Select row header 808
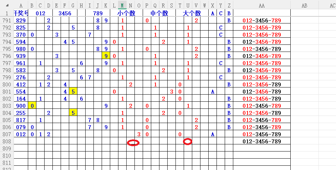The width and height of the screenshot is (336, 170). 7,142
